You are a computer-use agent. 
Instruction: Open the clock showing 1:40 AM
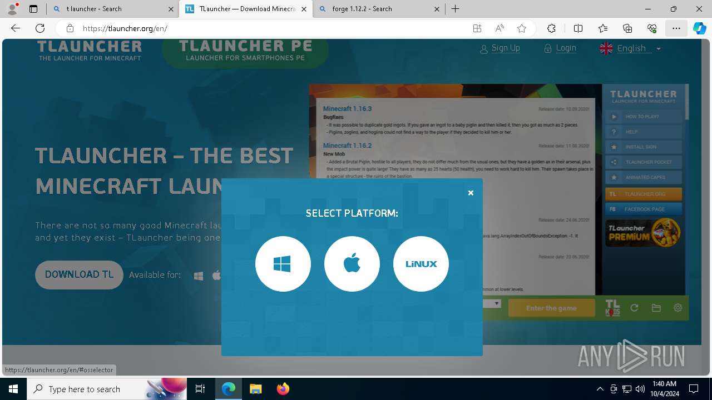pyautogui.click(x=664, y=389)
